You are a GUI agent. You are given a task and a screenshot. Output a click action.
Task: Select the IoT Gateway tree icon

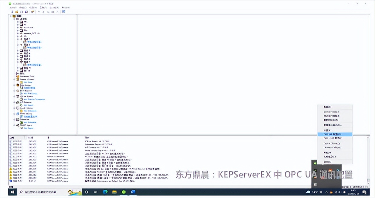pyautogui.click(x=18, y=102)
